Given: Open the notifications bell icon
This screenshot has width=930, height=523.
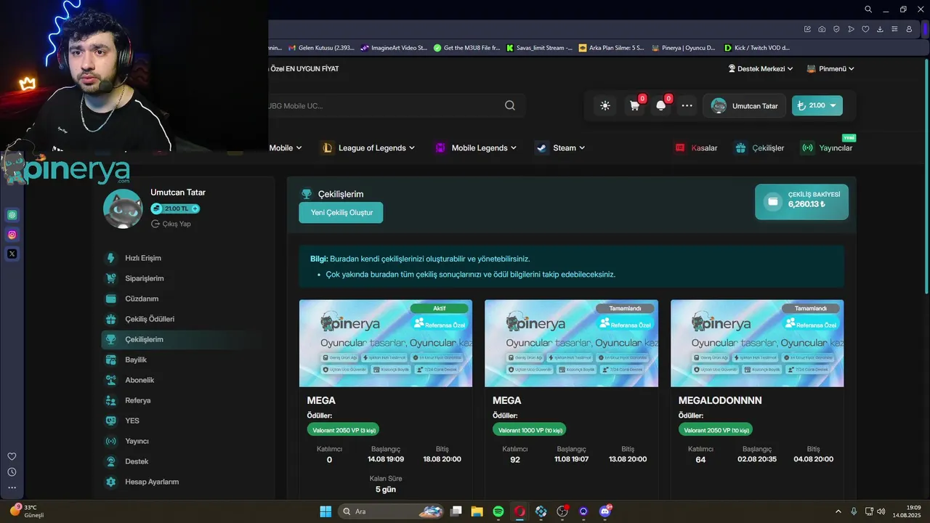Looking at the screenshot, I should pos(660,105).
